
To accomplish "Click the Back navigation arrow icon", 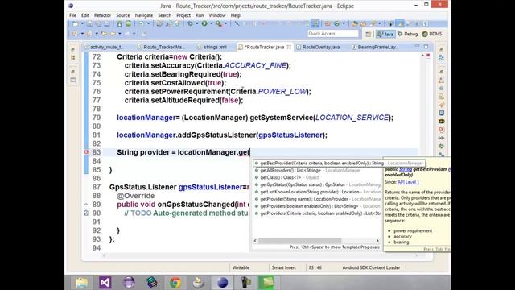I will click(x=113, y=34).
